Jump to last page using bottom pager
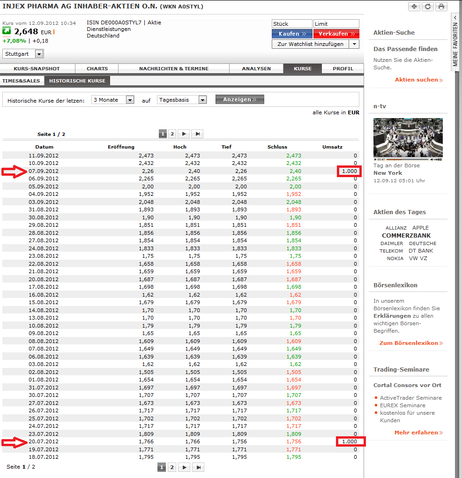462x478 pixels. 198,467
